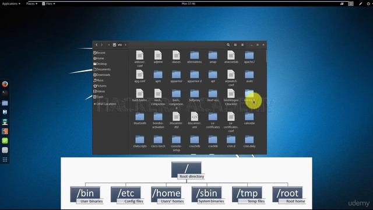Open the view options hamburger menu
373x210 pixels.
[242, 45]
